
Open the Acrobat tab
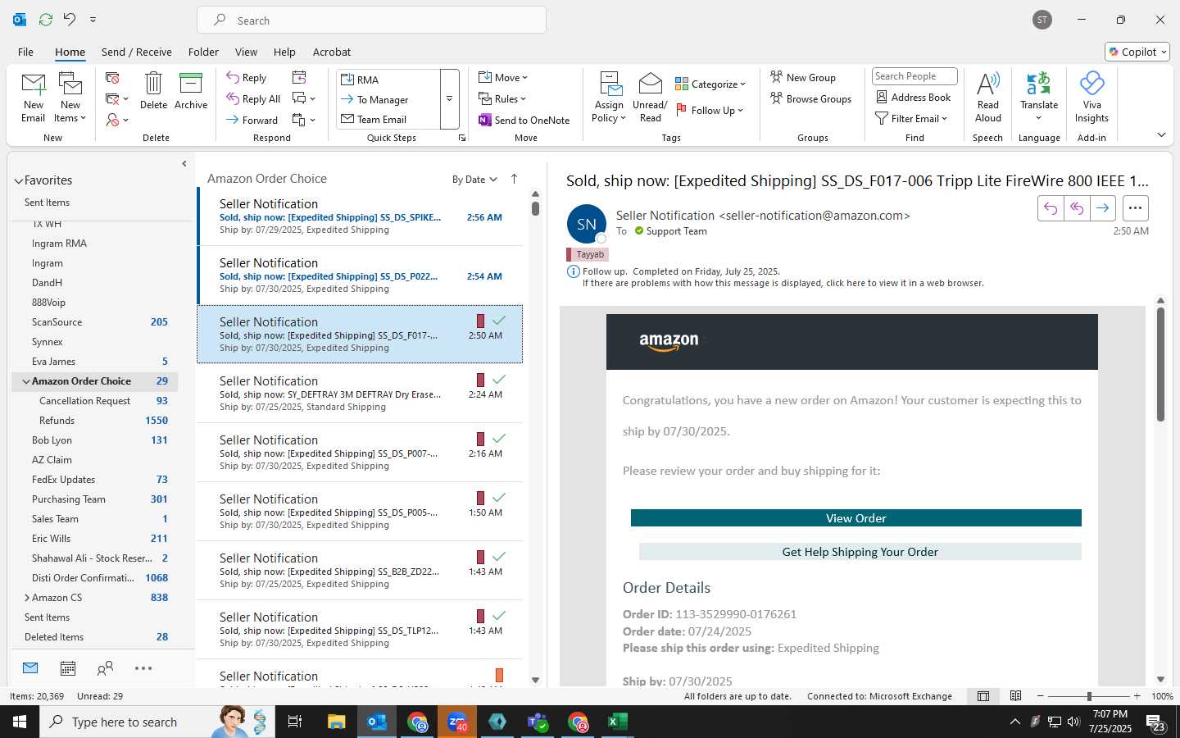(332, 52)
